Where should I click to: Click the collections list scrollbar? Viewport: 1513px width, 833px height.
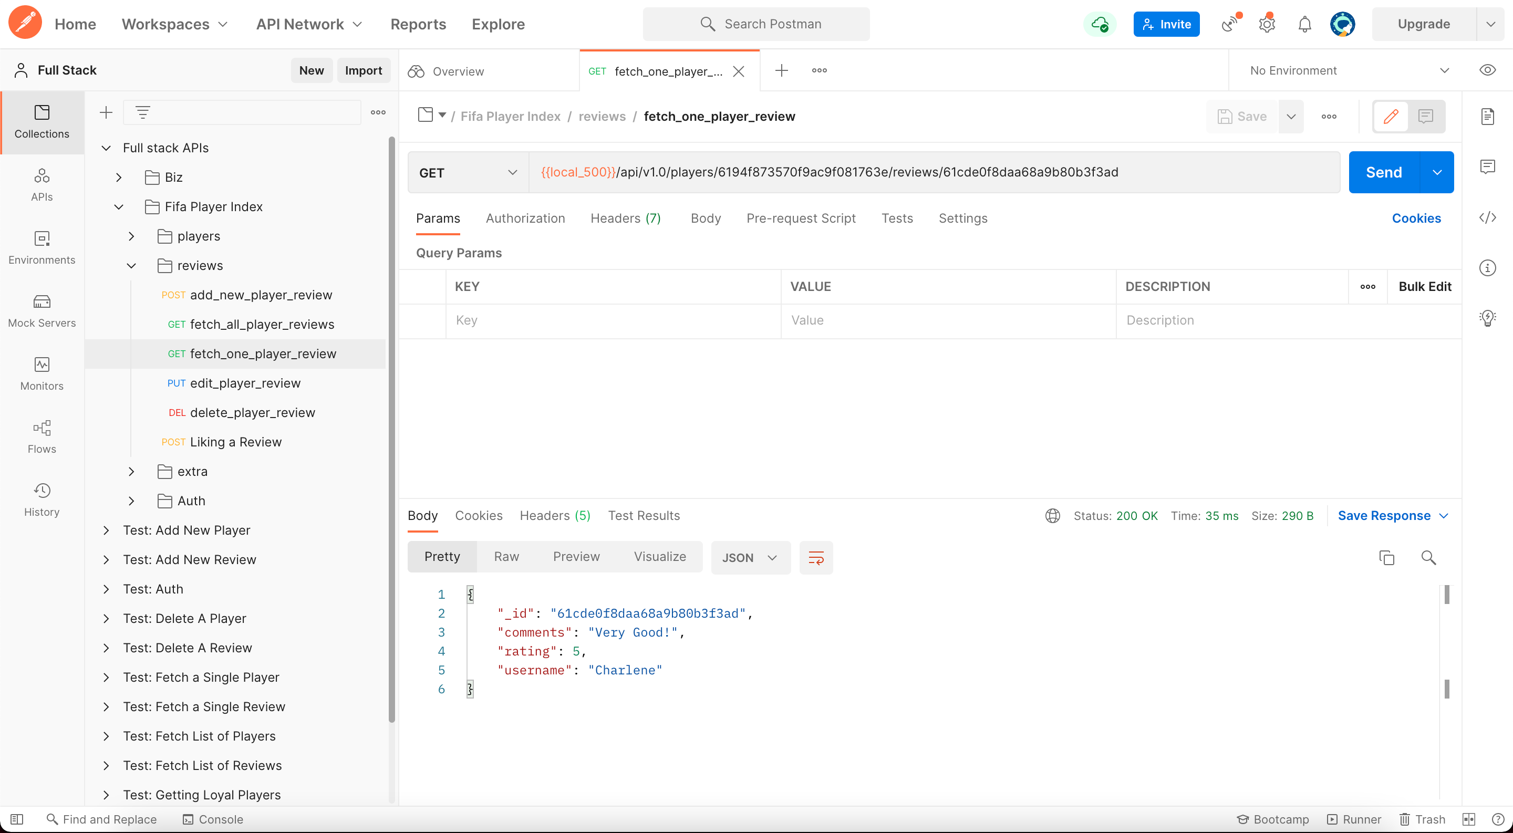tap(391, 429)
